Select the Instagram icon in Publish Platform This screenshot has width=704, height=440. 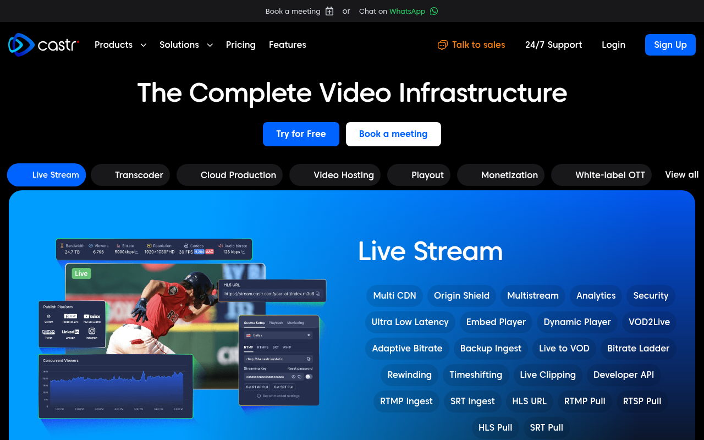click(x=92, y=331)
